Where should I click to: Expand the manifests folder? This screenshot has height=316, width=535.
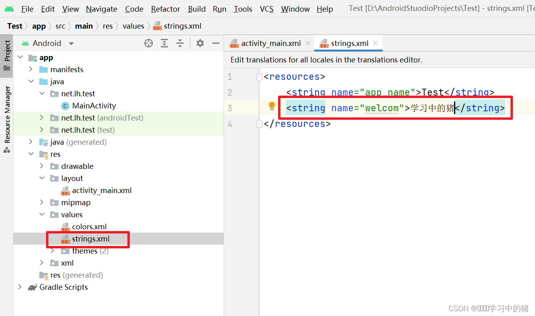tap(31, 69)
